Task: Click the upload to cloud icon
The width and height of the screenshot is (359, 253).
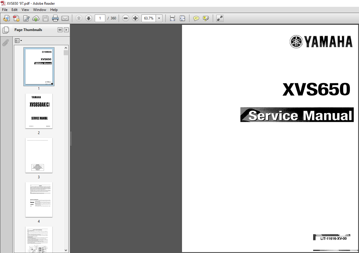Action: (x=36, y=18)
